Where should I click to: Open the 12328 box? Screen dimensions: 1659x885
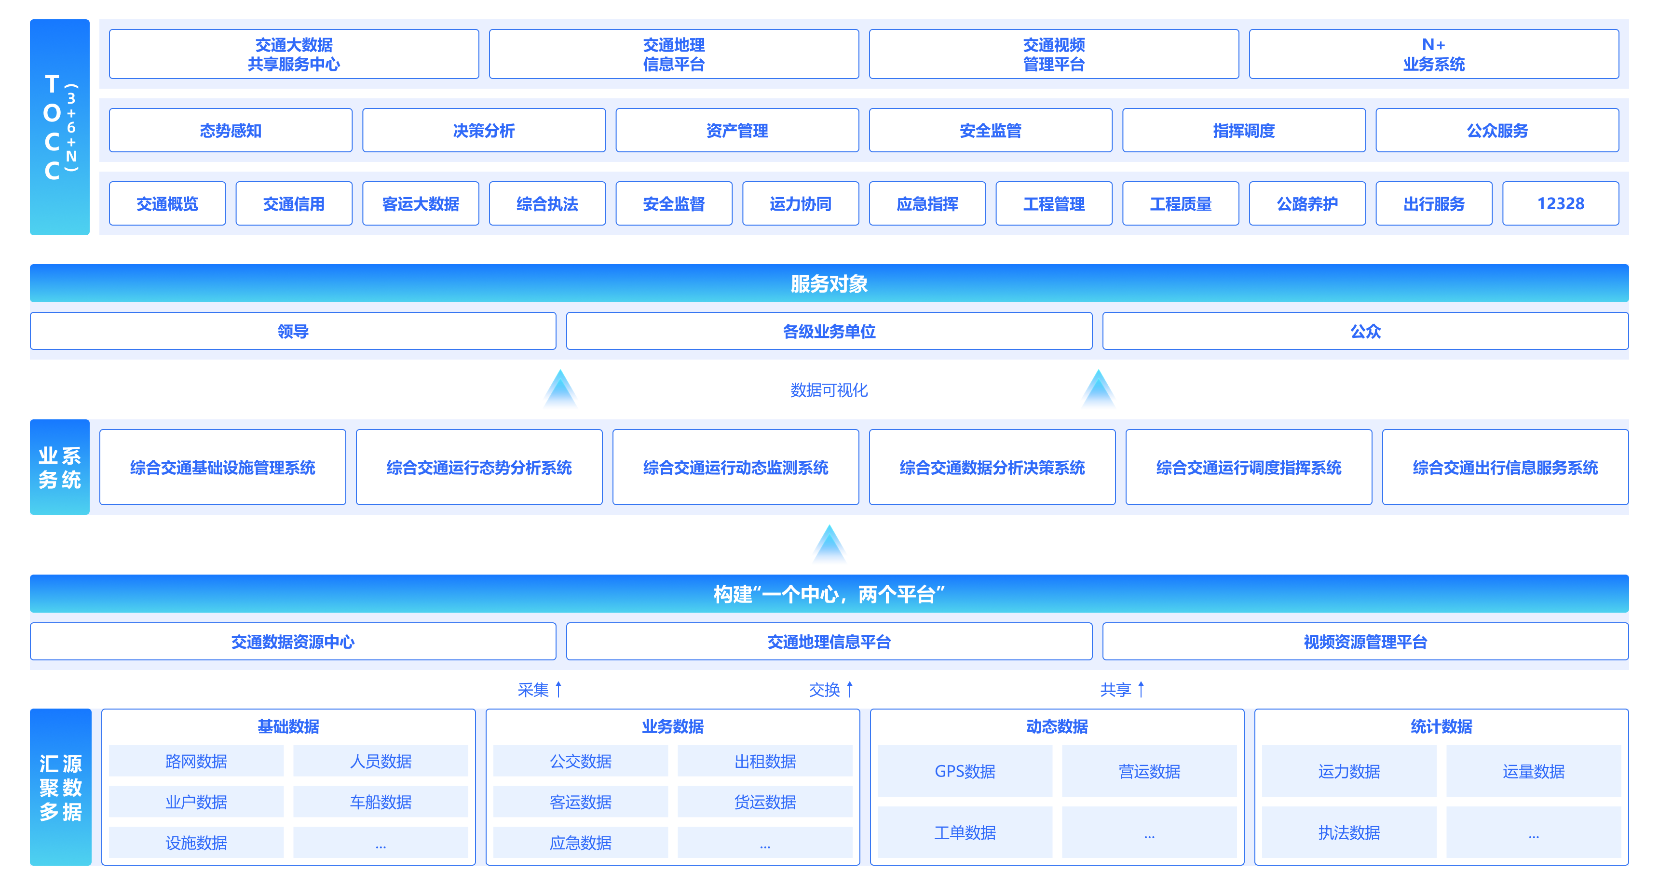click(1561, 204)
